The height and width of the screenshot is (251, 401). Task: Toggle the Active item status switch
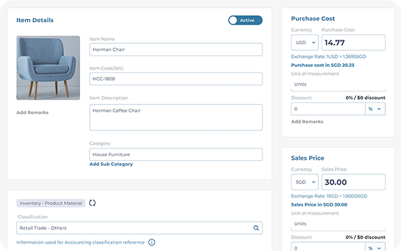click(245, 20)
